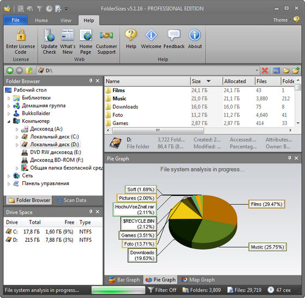The image size is (305, 298).
Task: Collapse the Компьютер tree node
Action: click(9, 121)
